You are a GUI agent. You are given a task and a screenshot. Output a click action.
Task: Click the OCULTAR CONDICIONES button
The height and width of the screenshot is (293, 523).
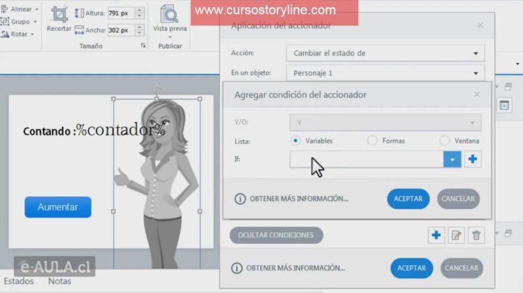coord(276,235)
